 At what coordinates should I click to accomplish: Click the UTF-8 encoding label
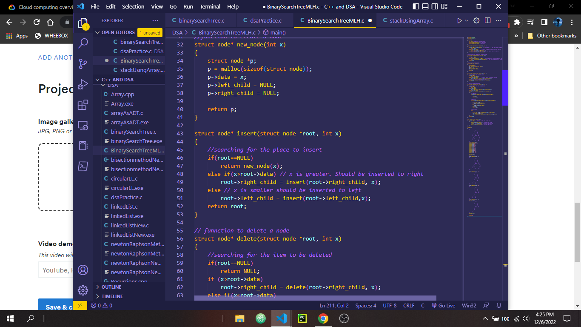point(390,305)
